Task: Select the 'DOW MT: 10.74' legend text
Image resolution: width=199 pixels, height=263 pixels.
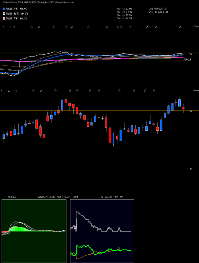Action: 17,14
